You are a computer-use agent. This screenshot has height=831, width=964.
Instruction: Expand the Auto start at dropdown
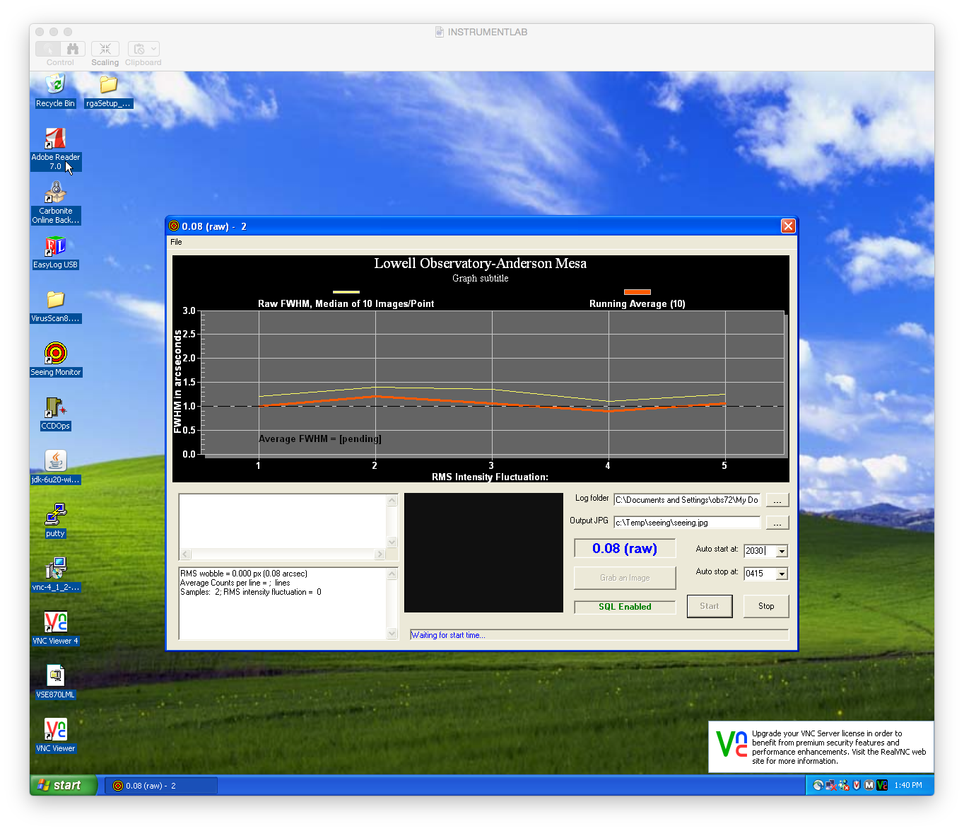782,551
